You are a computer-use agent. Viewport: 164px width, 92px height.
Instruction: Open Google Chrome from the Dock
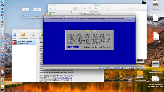click(x=2, y=15)
